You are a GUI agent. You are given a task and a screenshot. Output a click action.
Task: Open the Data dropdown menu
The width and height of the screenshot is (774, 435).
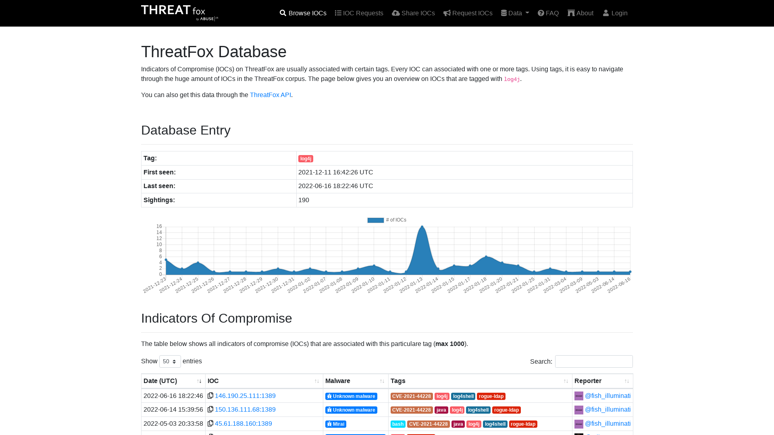pos(515,13)
